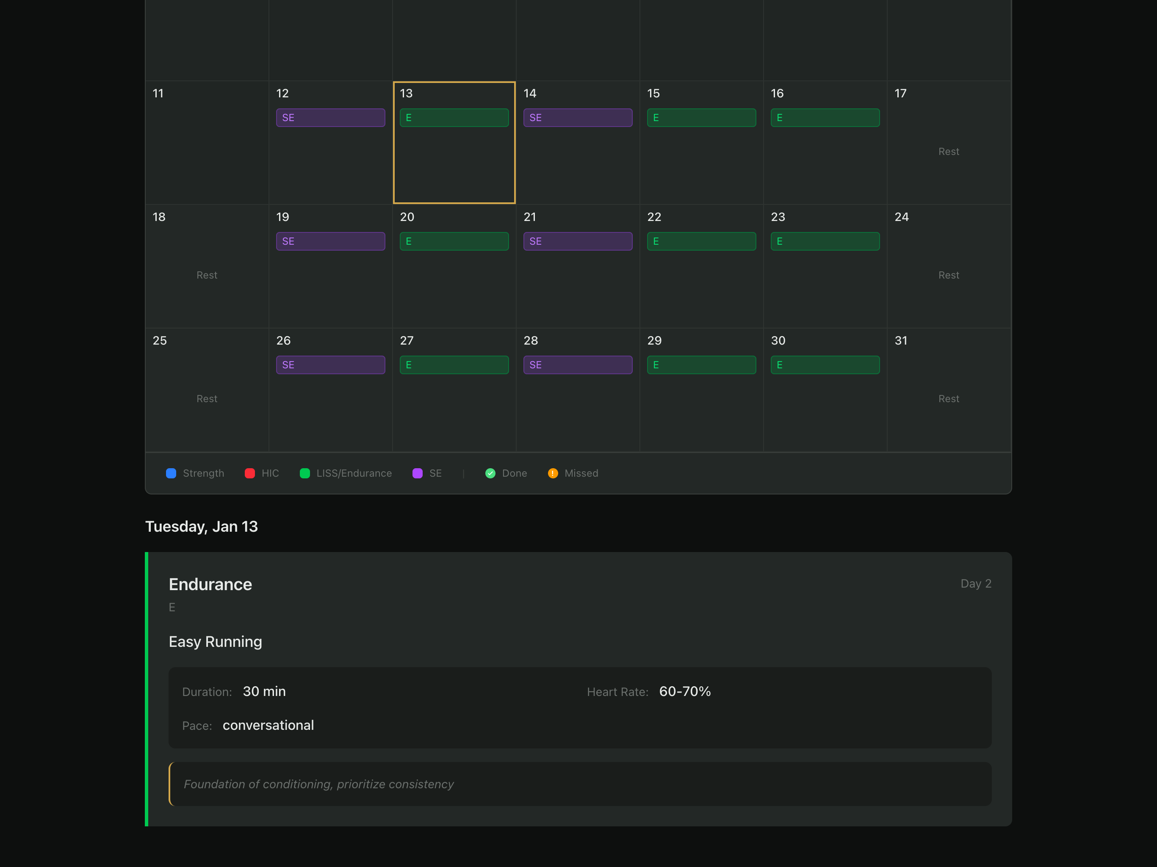
Task: Open the SE workout on January 12
Action: click(330, 118)
